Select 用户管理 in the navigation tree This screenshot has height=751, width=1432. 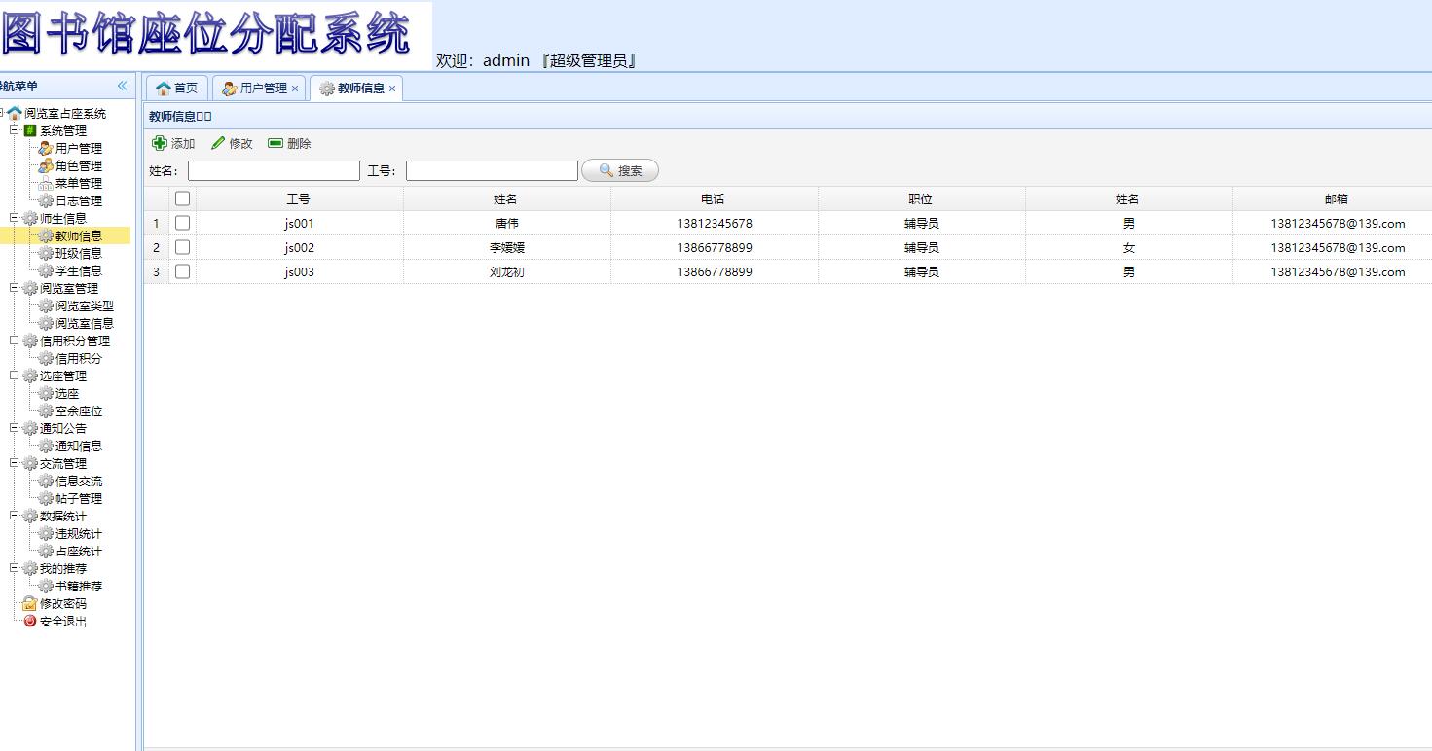[78, 148]
